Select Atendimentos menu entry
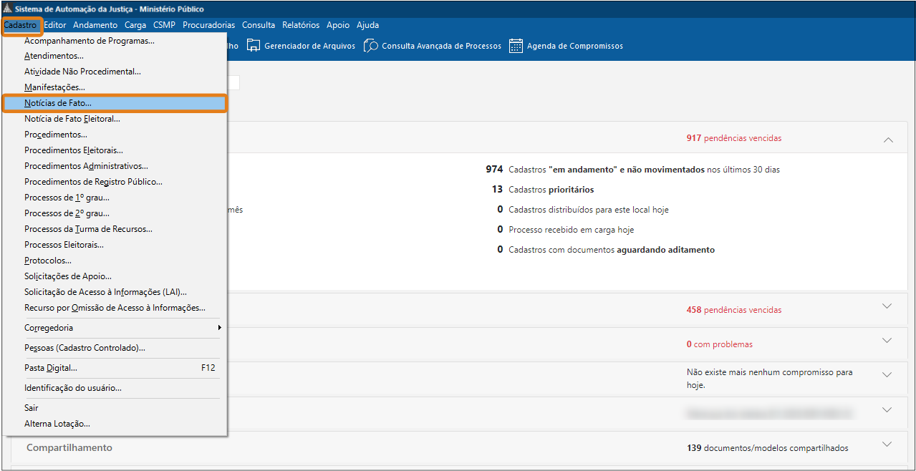This screenshot has height=471, width=916. (115, 56)
